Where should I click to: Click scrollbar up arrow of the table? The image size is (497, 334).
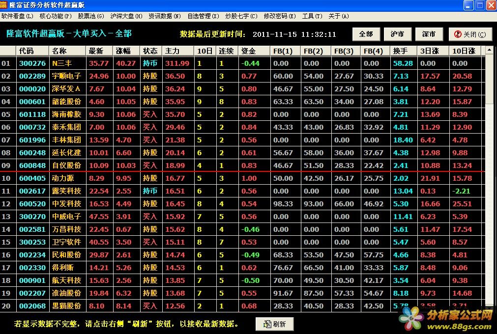click(490, 50)
